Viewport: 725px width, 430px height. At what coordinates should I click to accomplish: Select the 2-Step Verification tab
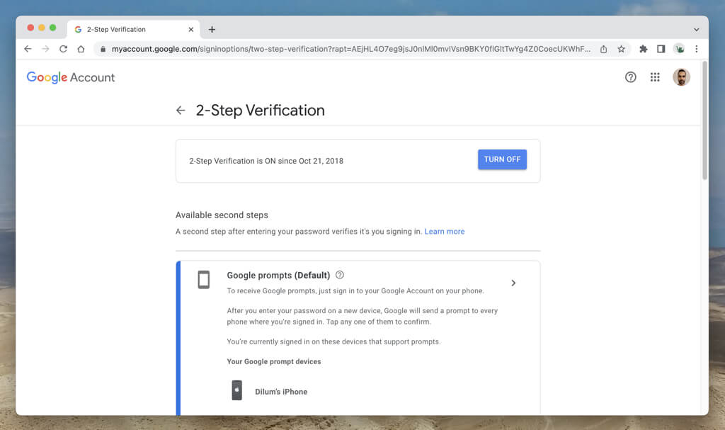tap(127, 30)
